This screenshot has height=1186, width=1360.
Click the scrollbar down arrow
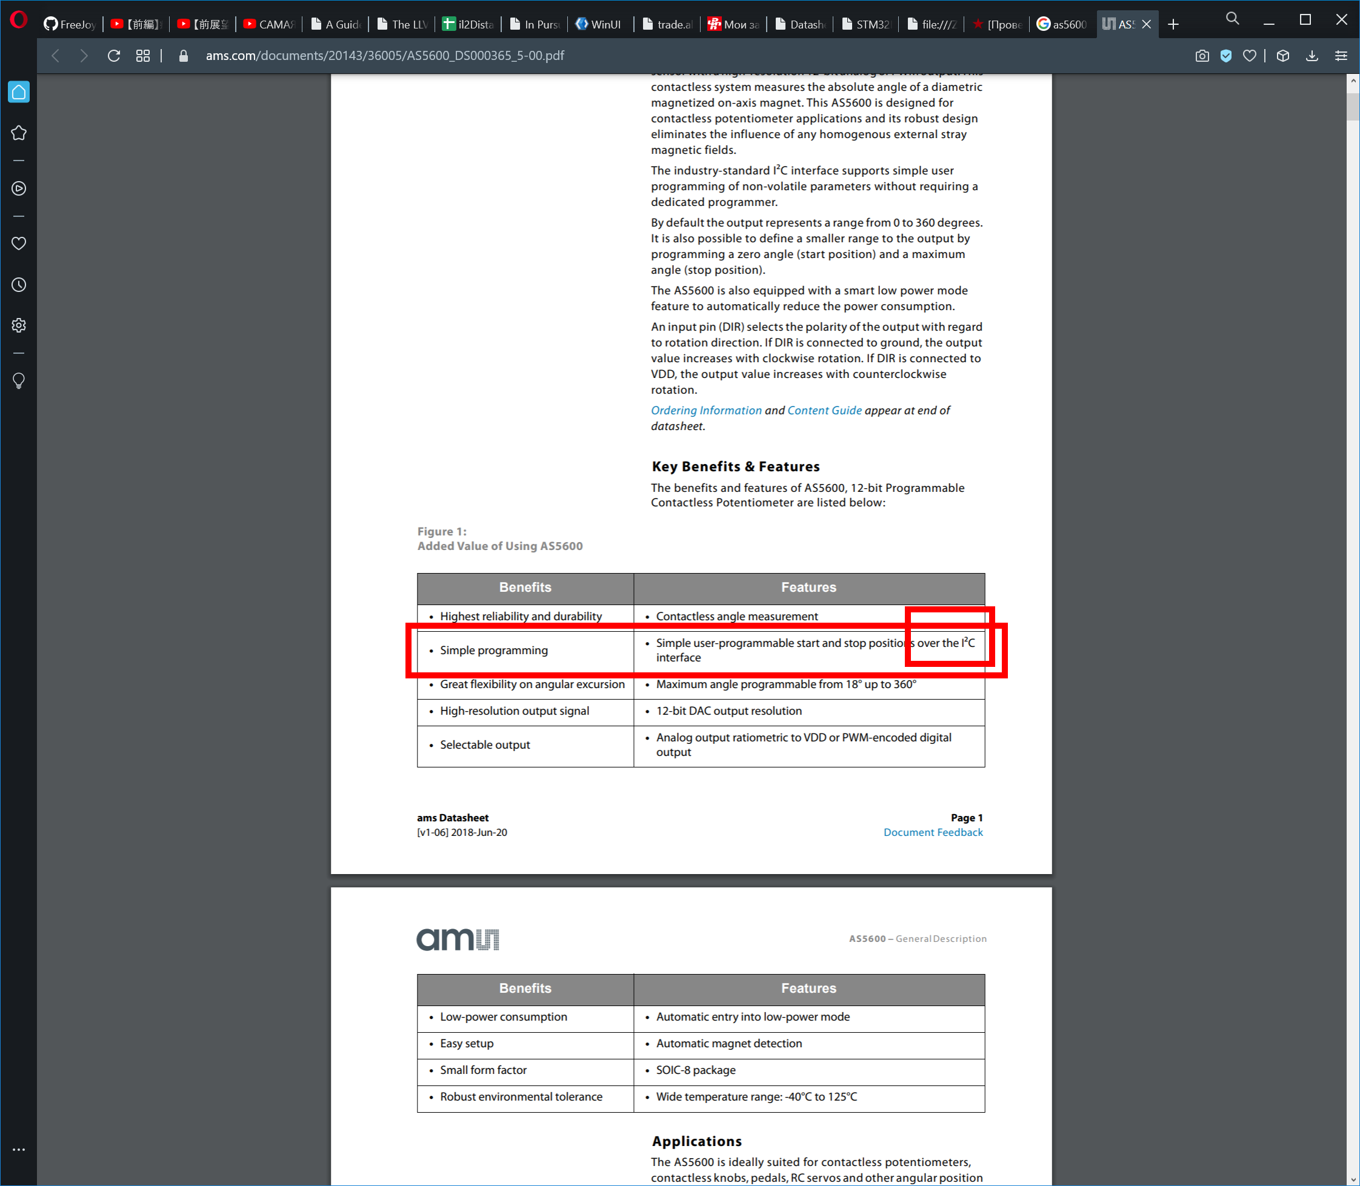[x=1352, y=1179]
